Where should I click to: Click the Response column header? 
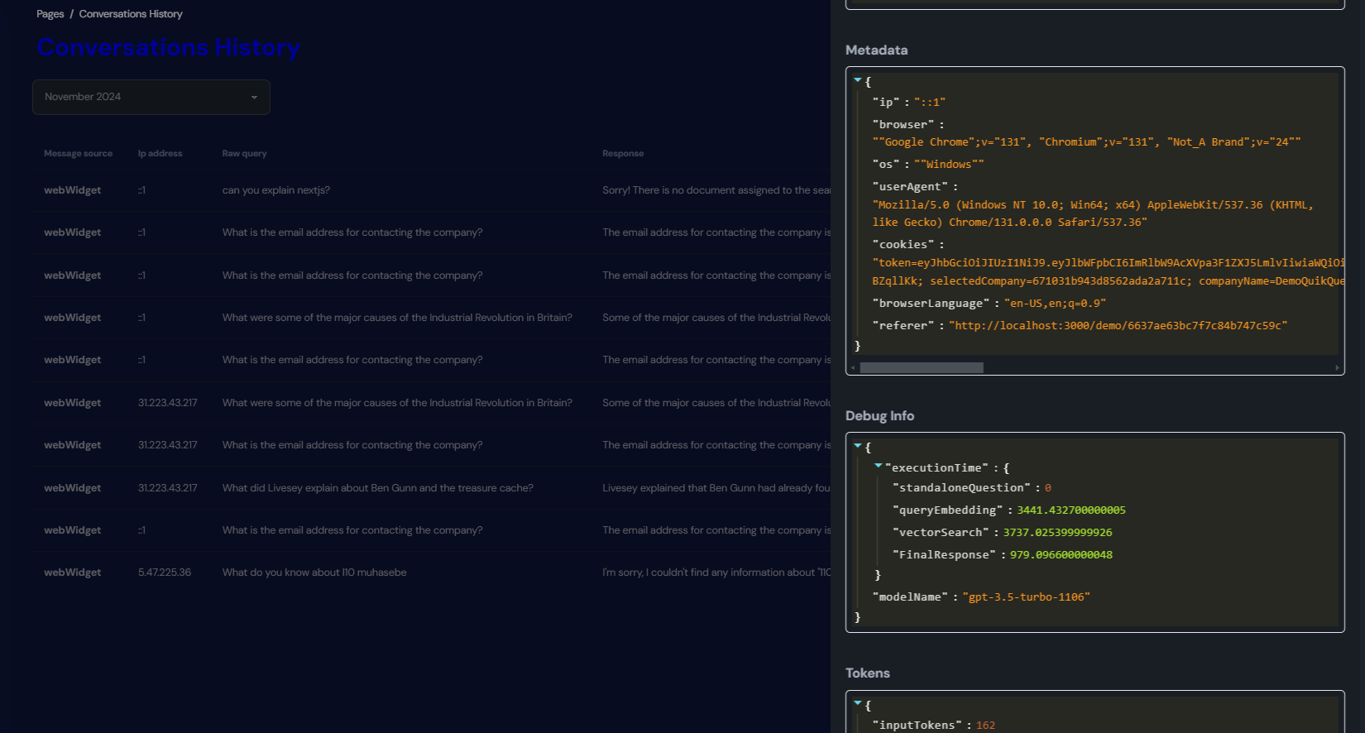point(622,154)
